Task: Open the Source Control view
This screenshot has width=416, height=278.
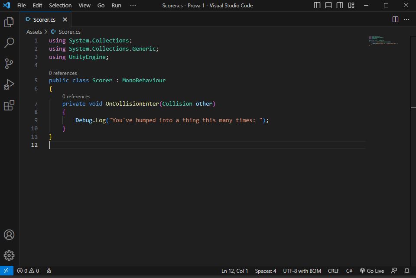Action: point(9,64)
